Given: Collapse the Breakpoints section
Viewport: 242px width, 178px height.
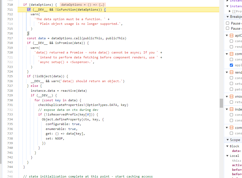Looking at the screenshot, I should coord(228,17).
